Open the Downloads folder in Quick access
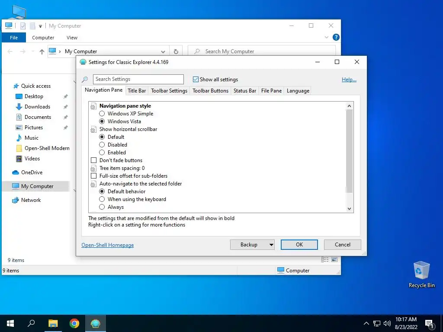Viewport: 443px width, 332px height. coord(37,107)
